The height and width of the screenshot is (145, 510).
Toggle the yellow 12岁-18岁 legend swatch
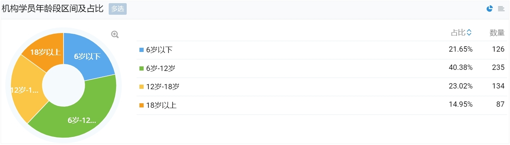coord(142,87)
